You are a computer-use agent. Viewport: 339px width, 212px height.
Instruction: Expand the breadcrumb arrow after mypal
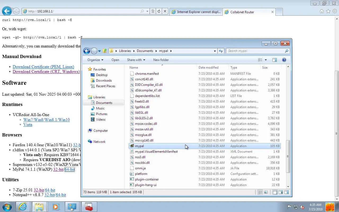tap(171, 51)
